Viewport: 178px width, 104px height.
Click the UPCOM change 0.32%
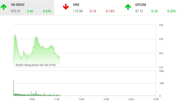(x=171, y=11)
